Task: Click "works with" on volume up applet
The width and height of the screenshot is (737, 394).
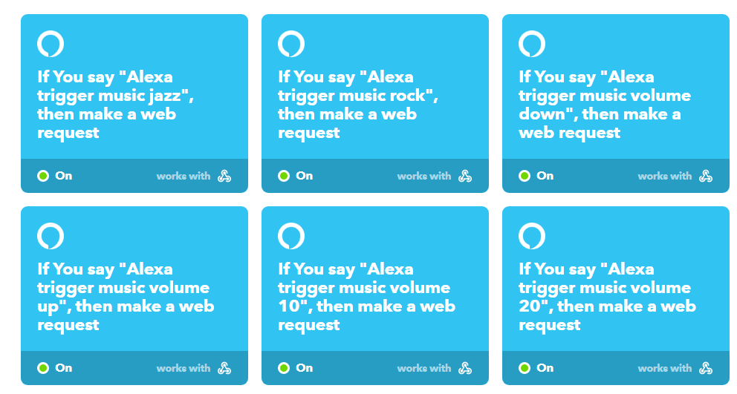Action: click(x=184, y=368)
